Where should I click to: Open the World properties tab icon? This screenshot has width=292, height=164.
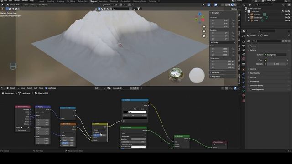(x=243, y=59)
